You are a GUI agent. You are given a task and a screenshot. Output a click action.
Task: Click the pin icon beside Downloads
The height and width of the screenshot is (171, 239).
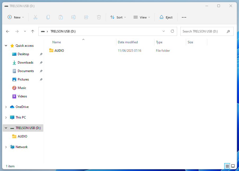41,63
